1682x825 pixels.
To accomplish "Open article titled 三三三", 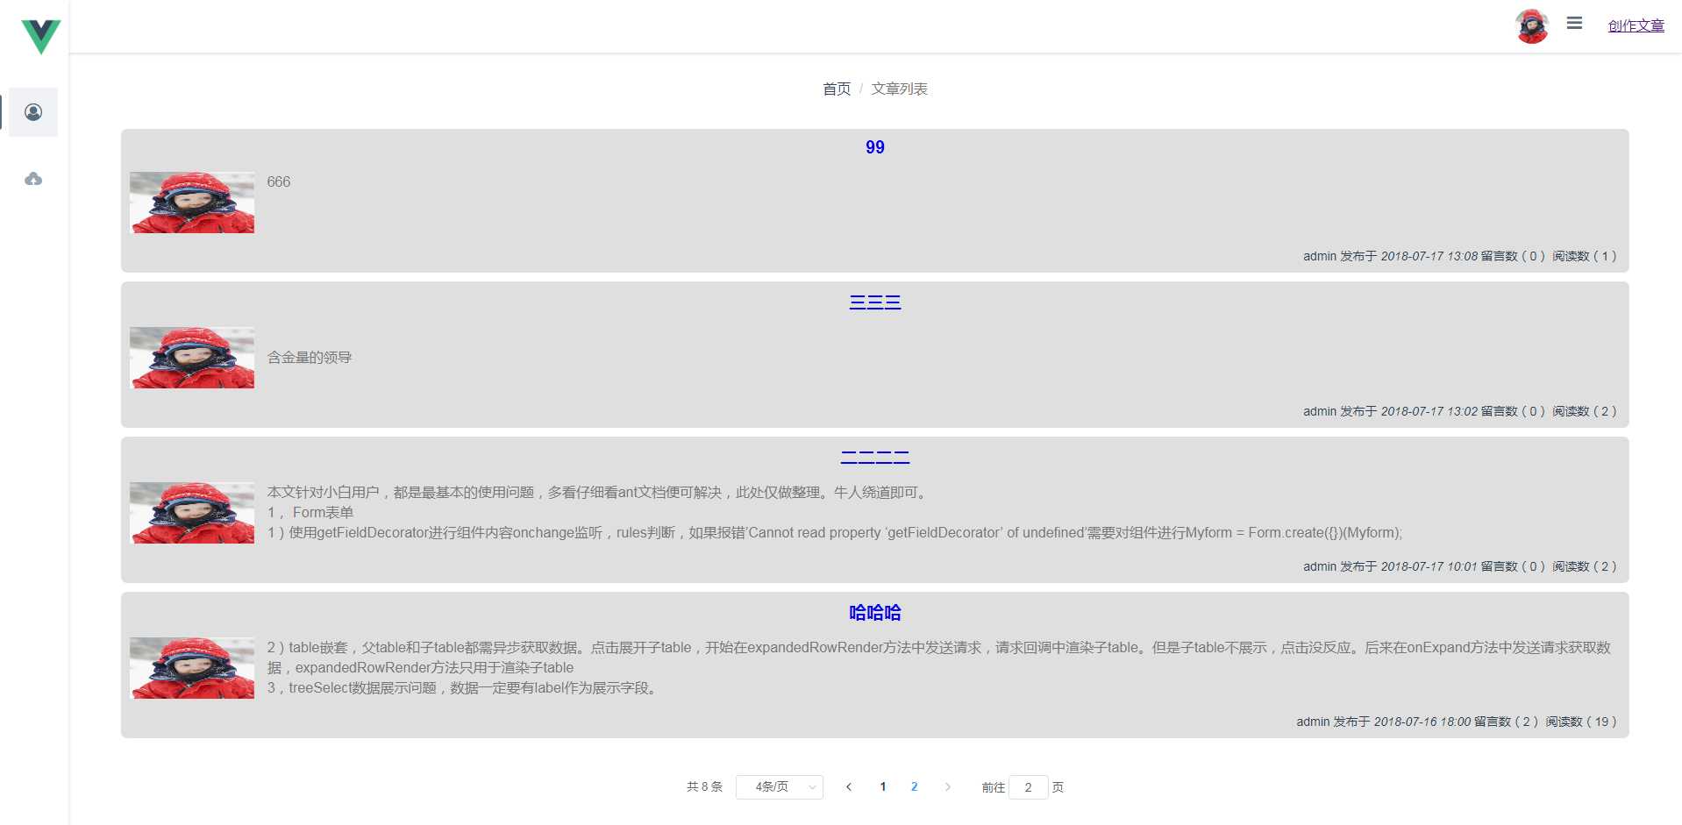I will 875,302.
